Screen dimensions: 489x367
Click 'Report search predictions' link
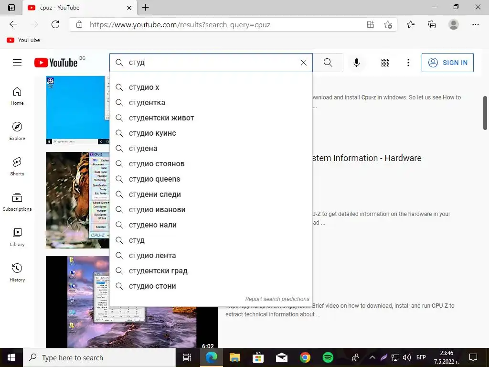pos(277,299)
